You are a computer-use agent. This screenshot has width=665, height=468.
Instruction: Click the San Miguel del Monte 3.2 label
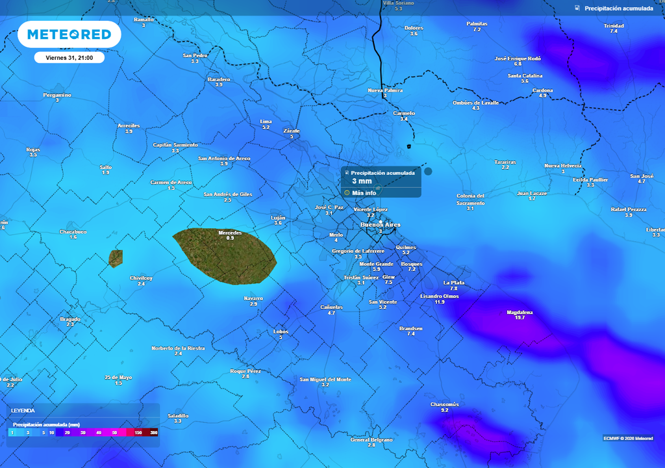tap(325, 382)
